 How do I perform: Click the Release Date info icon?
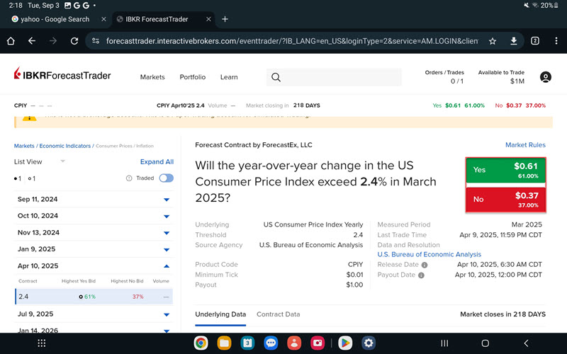425,265
